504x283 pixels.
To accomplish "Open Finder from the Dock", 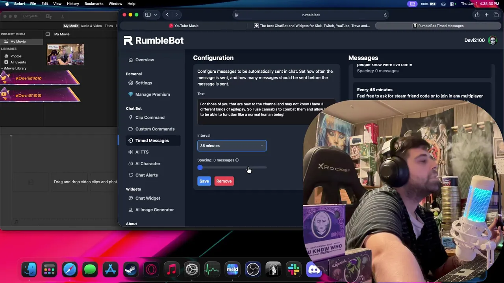I will click(29, 270).
